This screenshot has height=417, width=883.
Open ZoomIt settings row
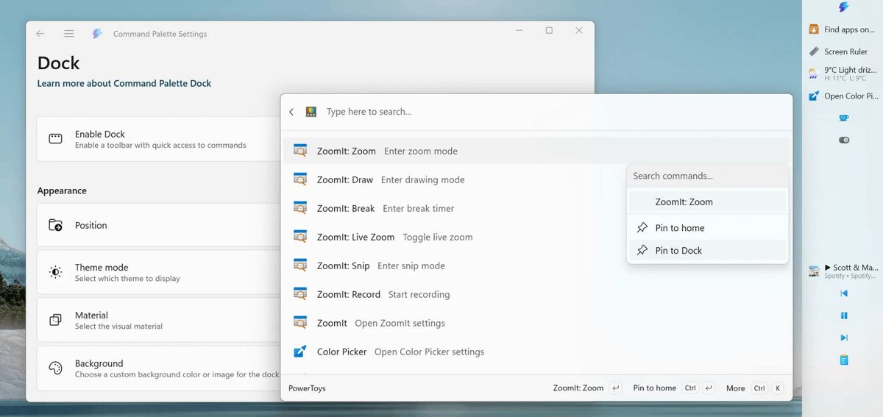point(536,323)
